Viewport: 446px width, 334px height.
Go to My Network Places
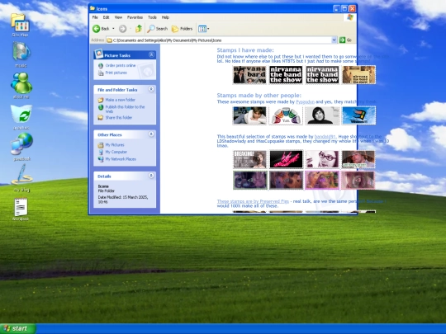(x=121, y=159)
